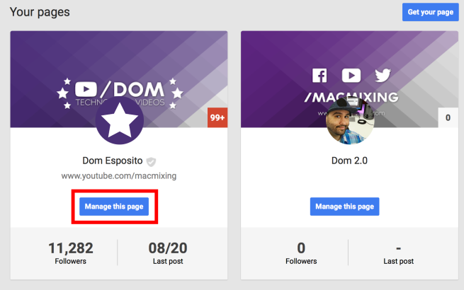The height and width of the screenshot is (290, 464).
Task: Click the verified shield beside Dom Esposito
Action: [151, 161]
